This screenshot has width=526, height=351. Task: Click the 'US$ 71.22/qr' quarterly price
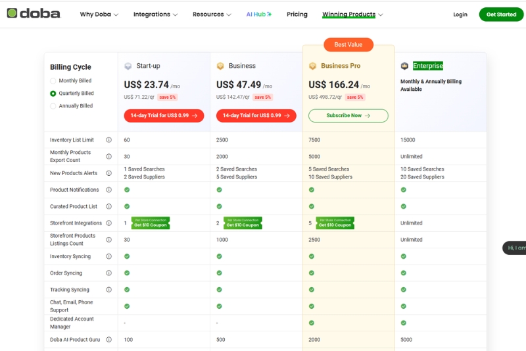[x=139, y=97]
